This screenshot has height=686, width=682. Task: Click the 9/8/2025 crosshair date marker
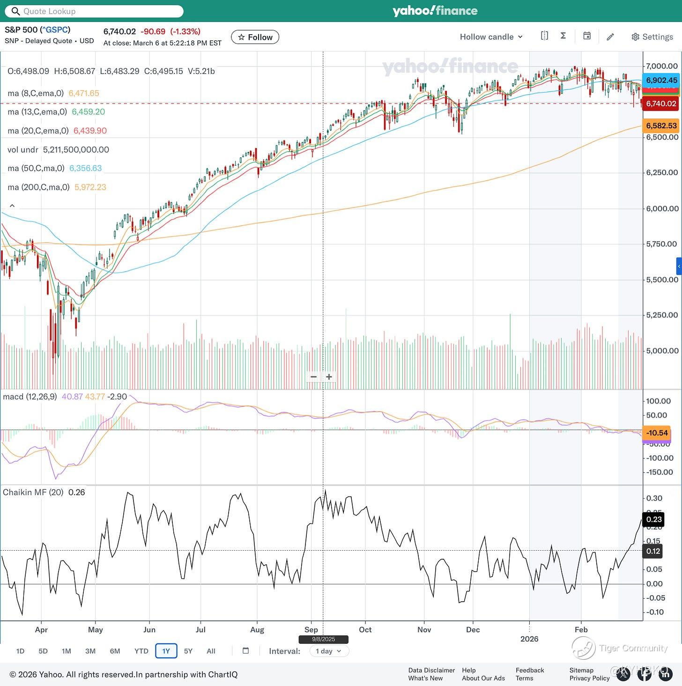pos(323,639)
